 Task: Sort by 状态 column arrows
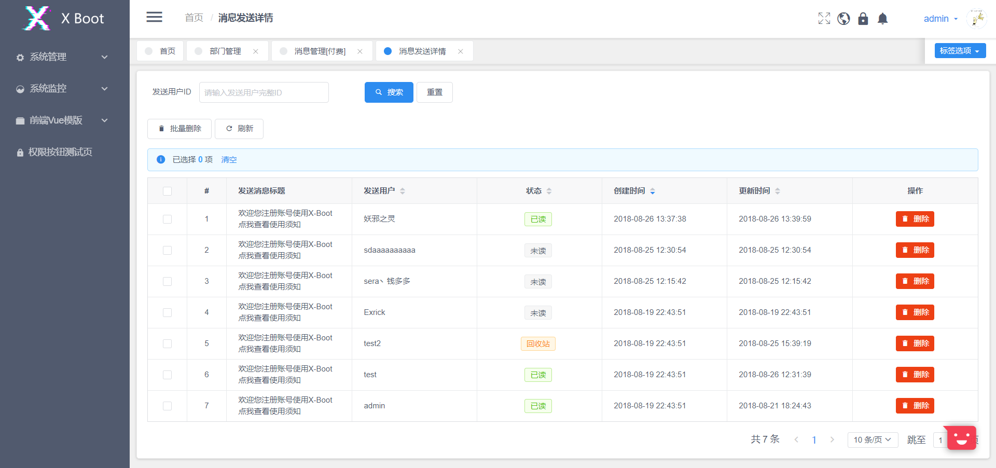[549, 191]
